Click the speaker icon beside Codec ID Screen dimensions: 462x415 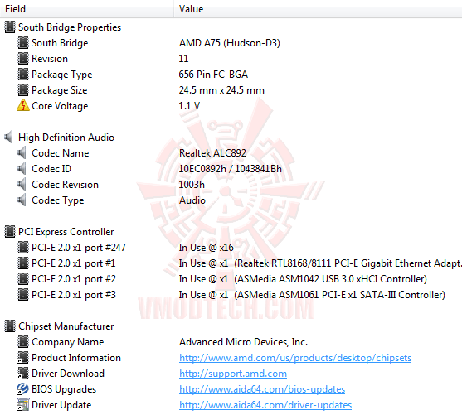22,169
